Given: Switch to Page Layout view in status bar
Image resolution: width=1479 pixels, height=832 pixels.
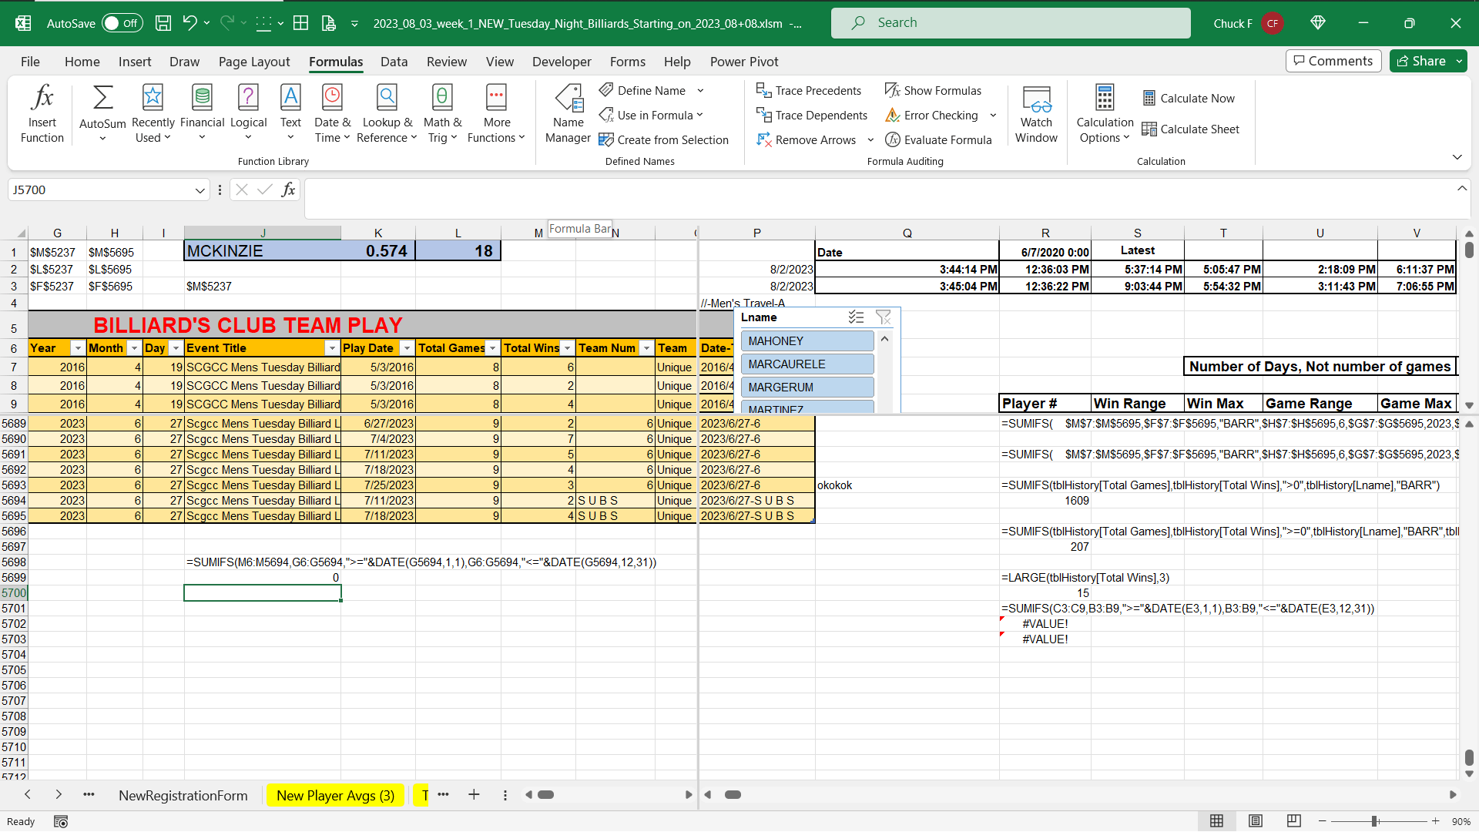Looking at the screenshot, I should [x=1256, y=821].
